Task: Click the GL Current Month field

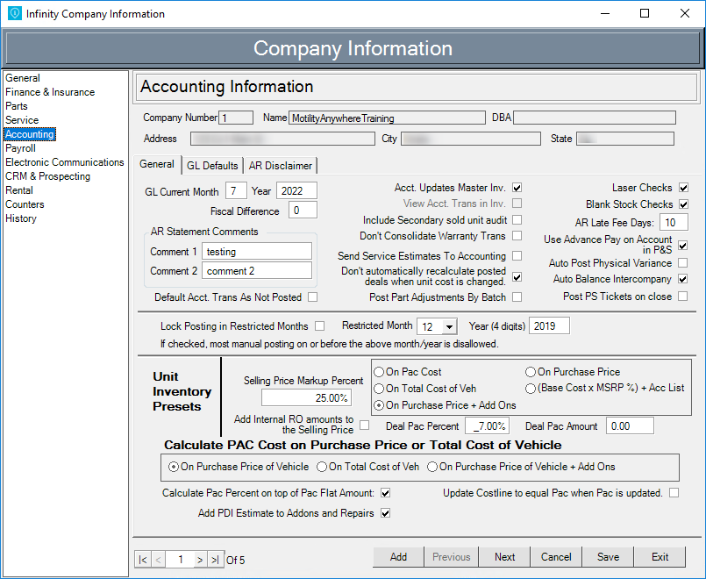Action: click(x=236, y=191)
